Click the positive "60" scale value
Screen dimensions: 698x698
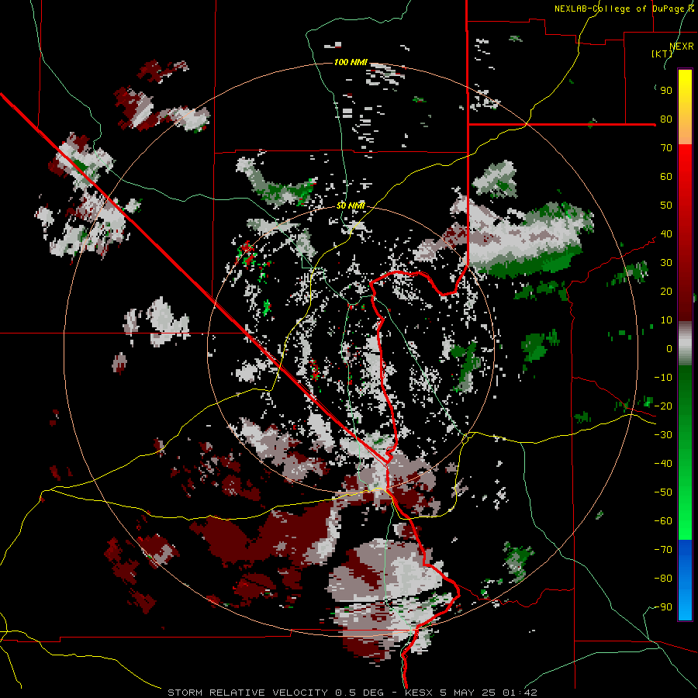click(x=666, y=176)
